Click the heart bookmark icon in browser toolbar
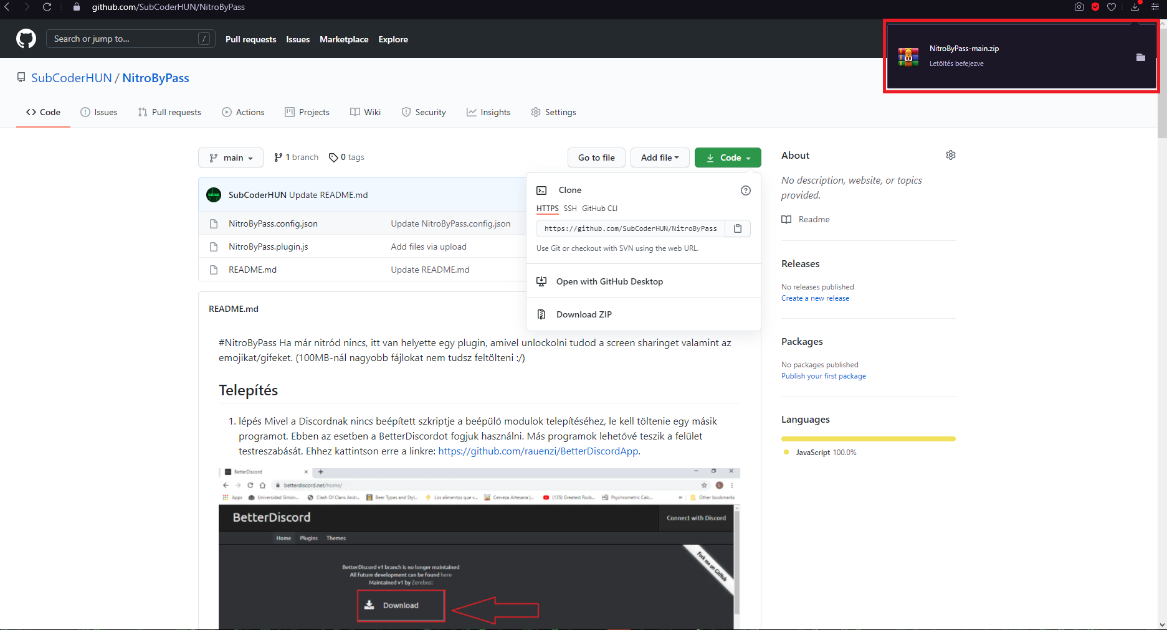 pyautogui.click(x=1112, y=7)
